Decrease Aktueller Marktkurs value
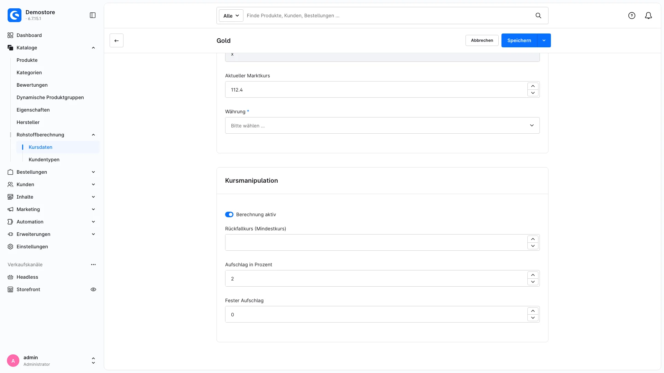The height and width of the screenshot is (373, 664). tap(533, 93)
